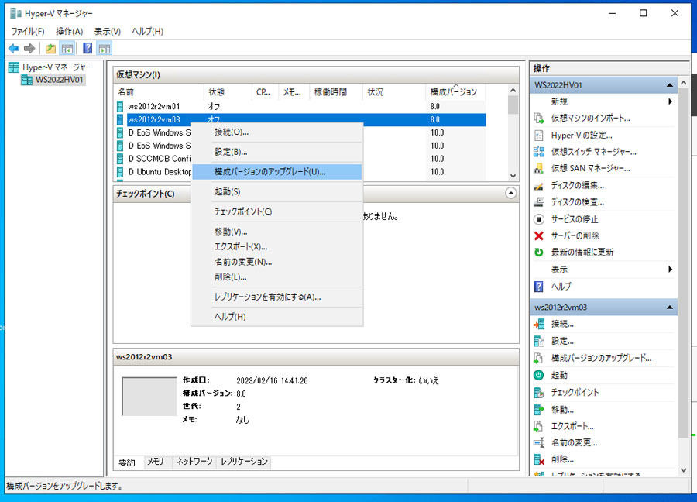
Task: Open the 表示(V) menu
Action: coord(107,31)
